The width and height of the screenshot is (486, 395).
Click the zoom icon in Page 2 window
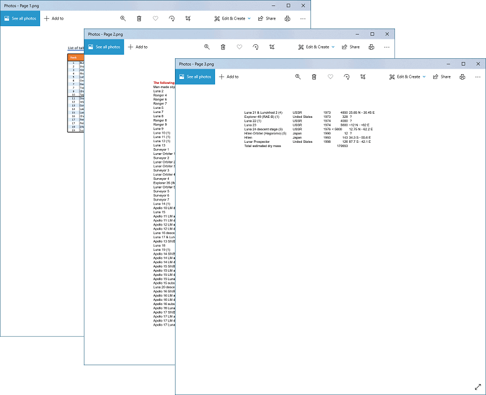207,47
